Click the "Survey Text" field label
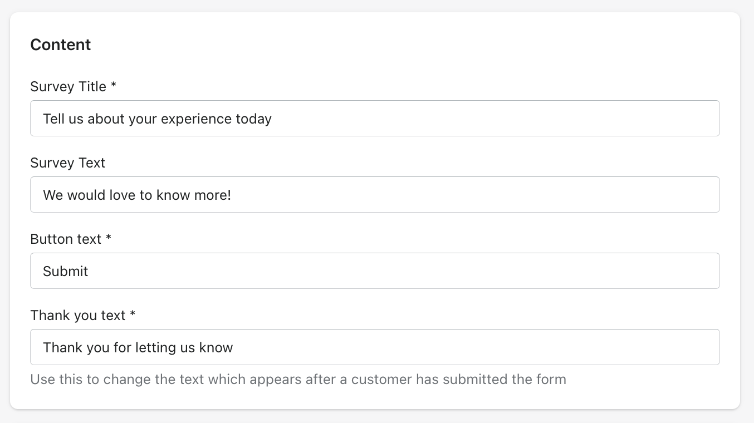 67,163
